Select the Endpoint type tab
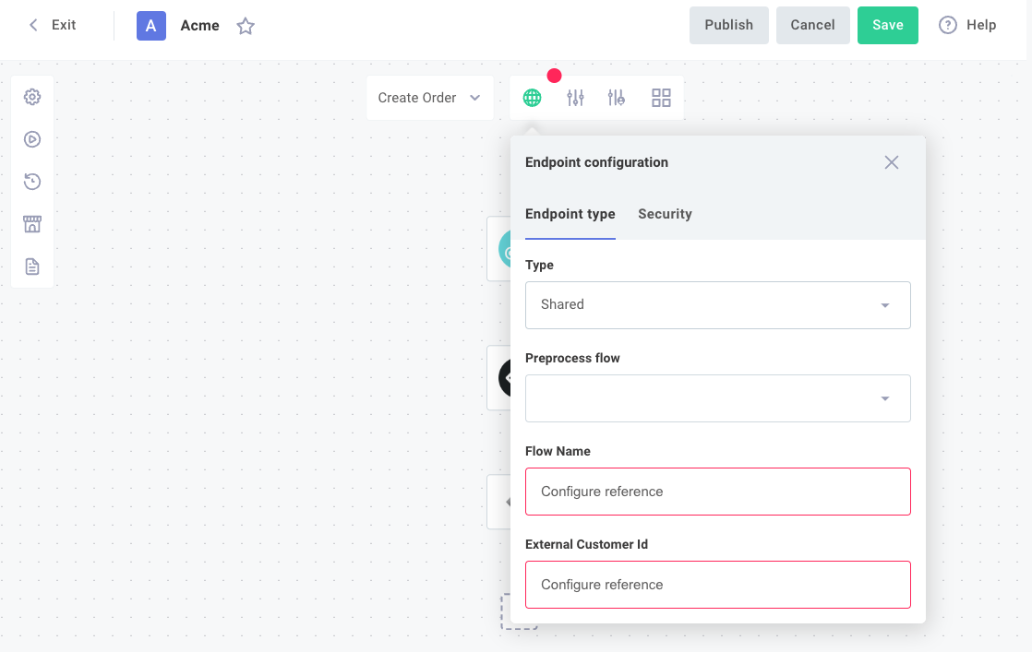This screenshot has width=1032, height=652. click(570, 214)
